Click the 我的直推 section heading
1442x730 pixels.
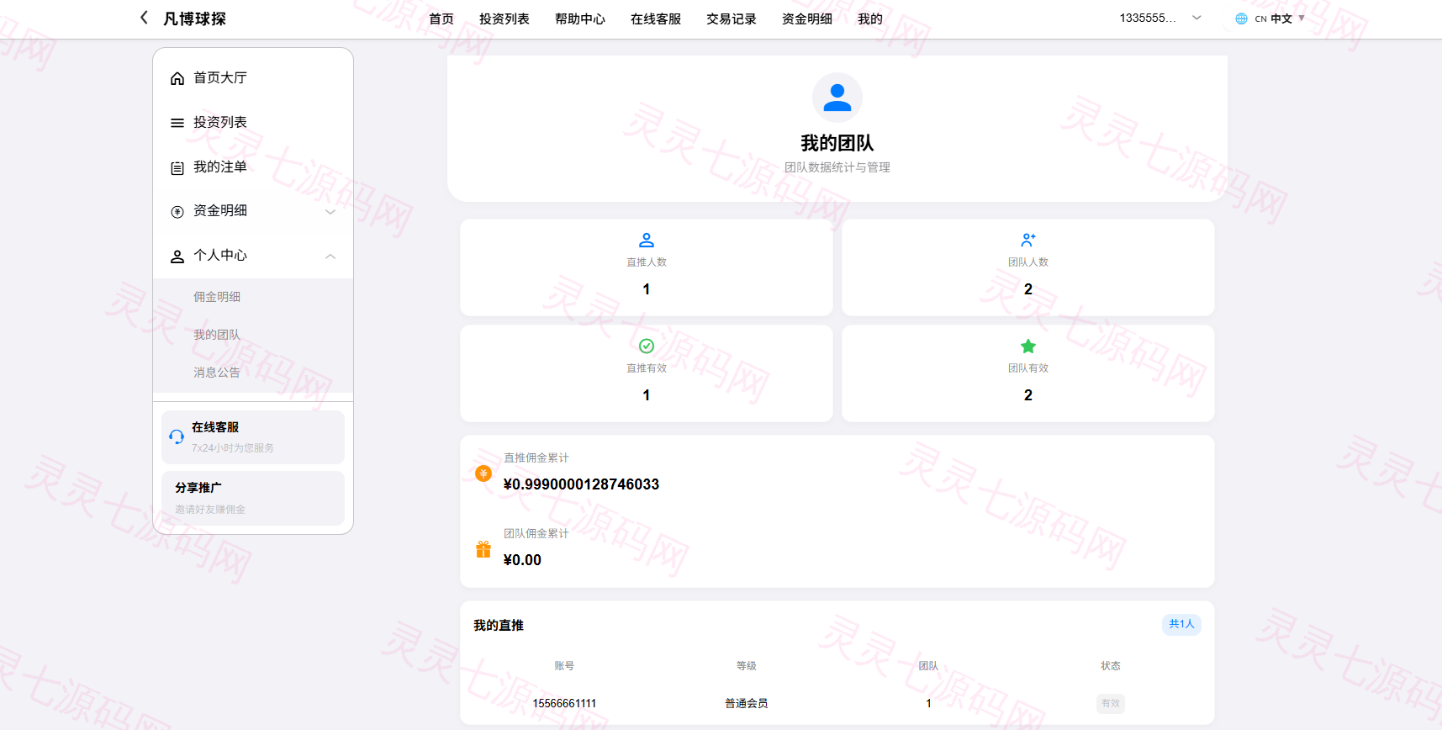499,626
